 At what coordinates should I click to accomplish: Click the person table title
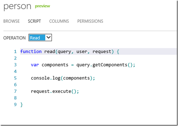[x=17, y=6]
